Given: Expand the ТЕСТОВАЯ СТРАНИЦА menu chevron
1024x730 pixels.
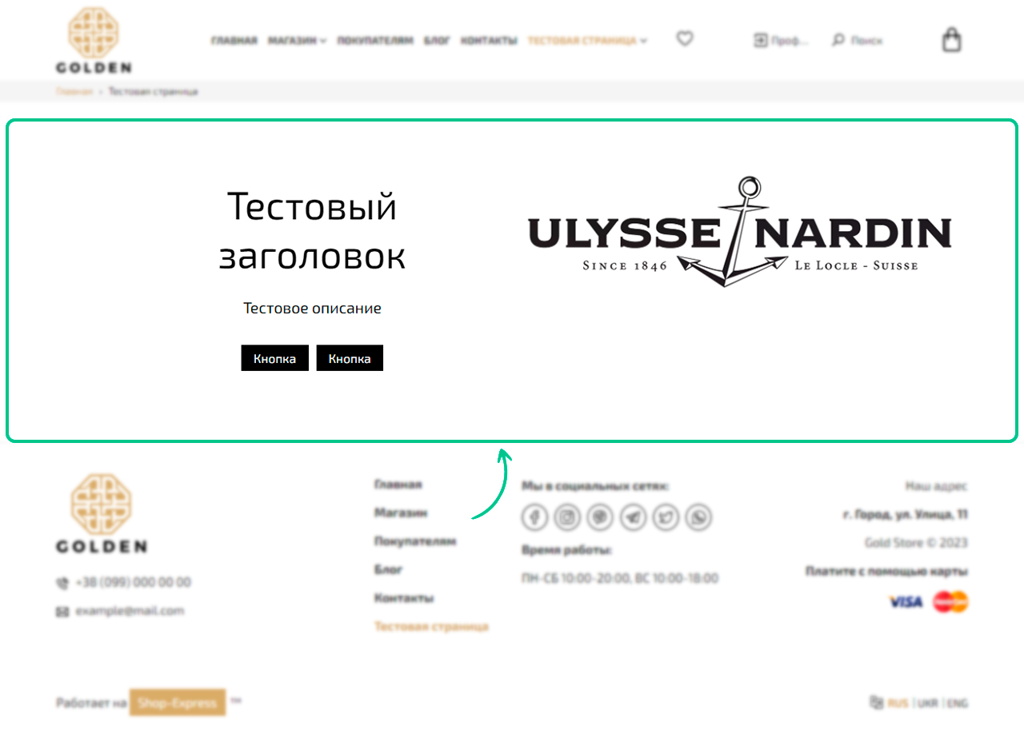Looking at the screenshot, I should (643, 41).
